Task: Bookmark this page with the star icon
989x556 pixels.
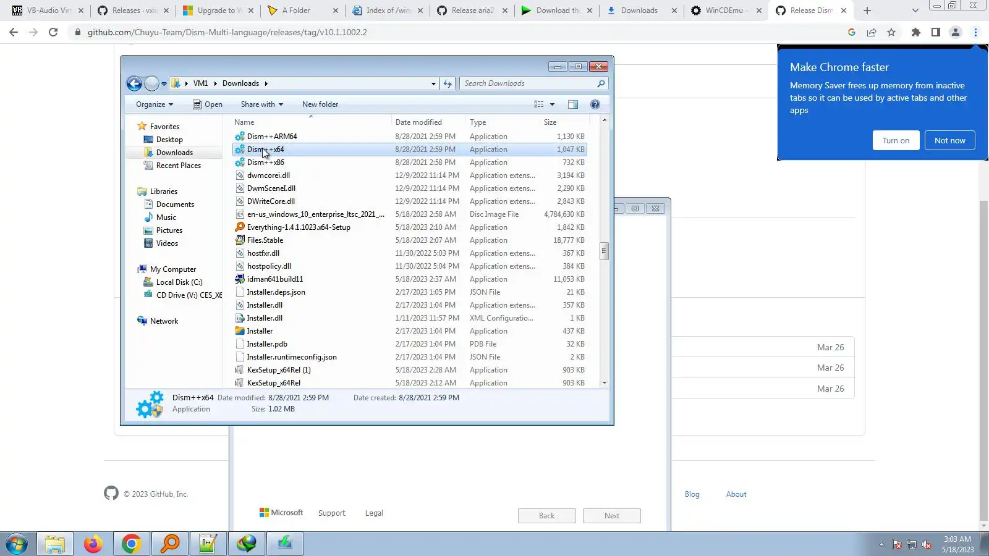Action: [x=891, y=32]
